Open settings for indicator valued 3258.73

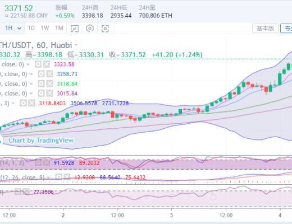tap(41, 74)
